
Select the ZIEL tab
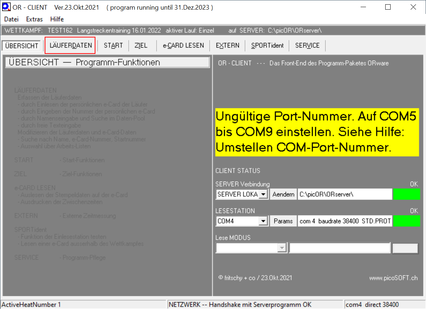tap(141, 45)
